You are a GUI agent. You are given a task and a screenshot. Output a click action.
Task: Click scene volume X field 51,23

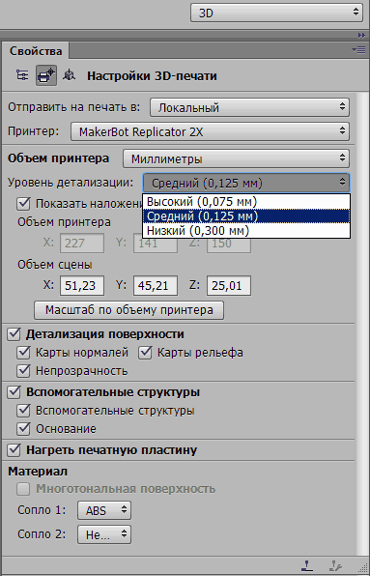pos(82,285)
